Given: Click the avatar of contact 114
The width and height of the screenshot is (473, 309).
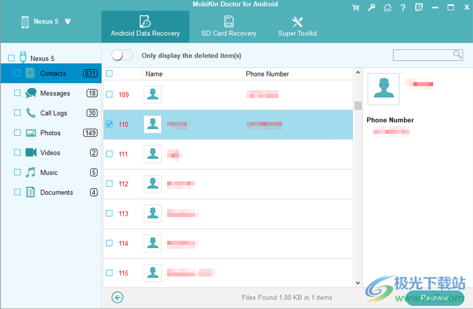Looking at the screenshot, I should coord(153,243).
